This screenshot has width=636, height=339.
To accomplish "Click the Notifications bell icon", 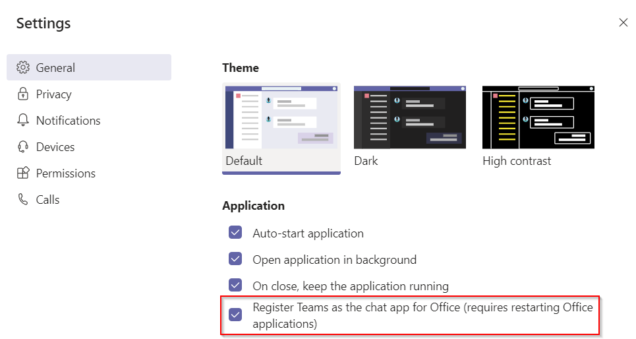I will click(x=23, y=120).
